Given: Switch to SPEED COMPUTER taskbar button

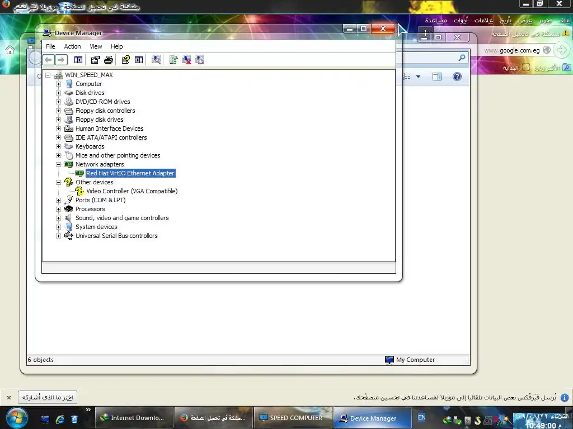Looking at the screenshot, I should point(293,418).
